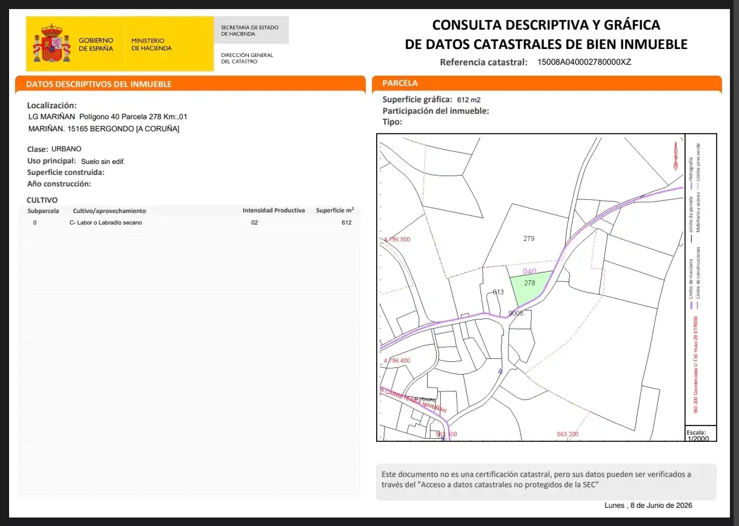
Task: Click the 612 surface cell in the table
Action: click(x=346, y=223)
